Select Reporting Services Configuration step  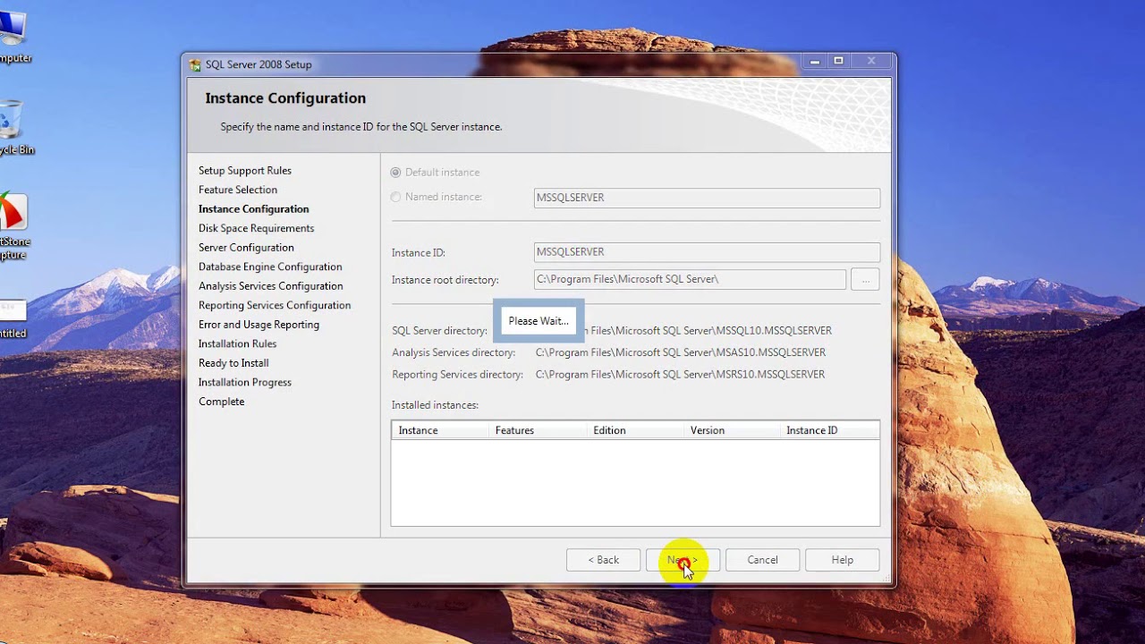coord(275,305)
